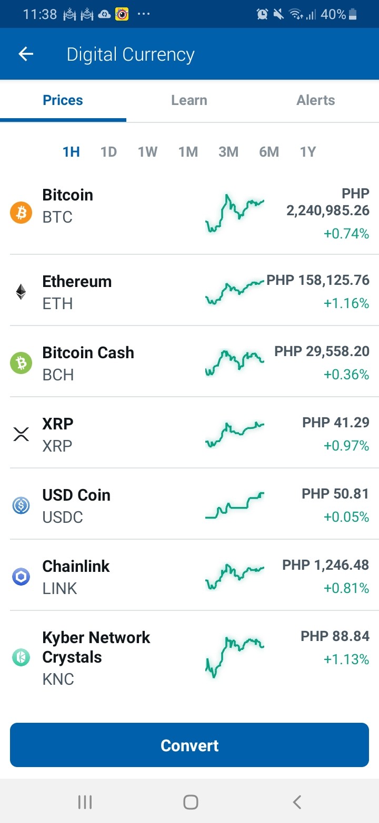Screen dimensions: 379x823
Task: Tap the orange Bitcoin icon
Action: [x=21, y=213]
